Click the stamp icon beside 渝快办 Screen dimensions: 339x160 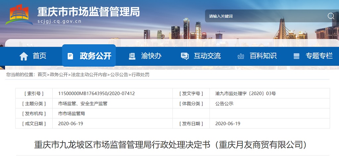(x=132, y=56)
